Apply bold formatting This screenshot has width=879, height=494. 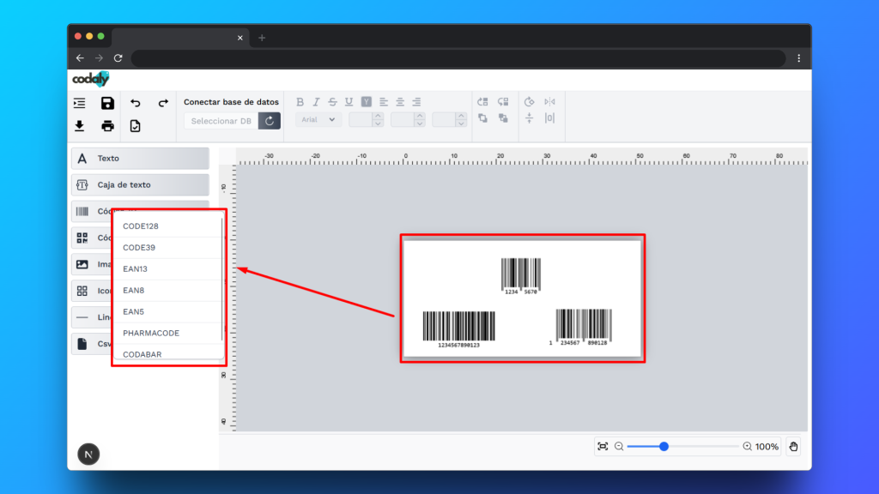point(300,102)
